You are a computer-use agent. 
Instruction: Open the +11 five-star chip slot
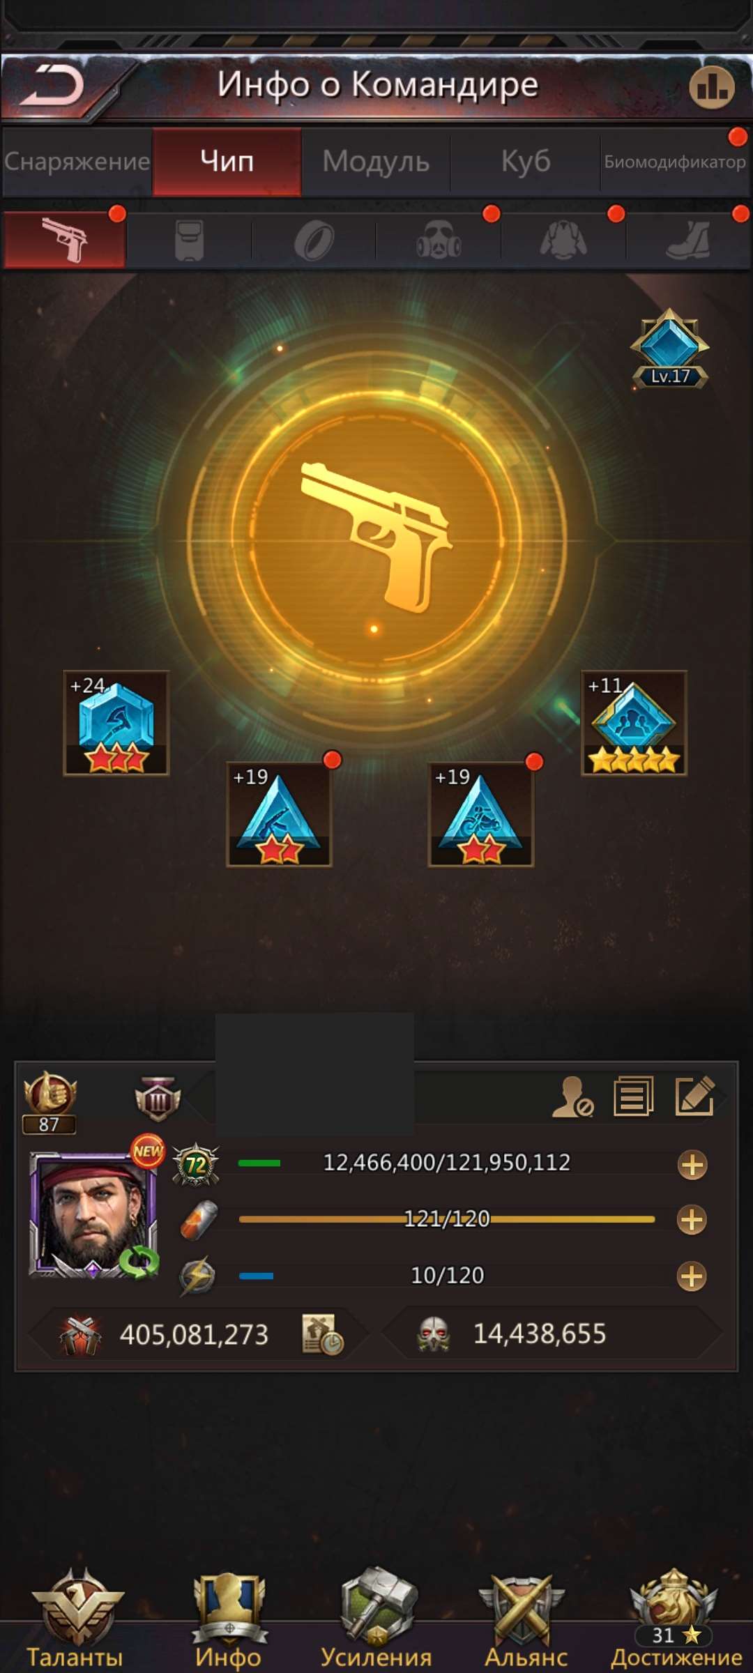click(x=634, y=723)
